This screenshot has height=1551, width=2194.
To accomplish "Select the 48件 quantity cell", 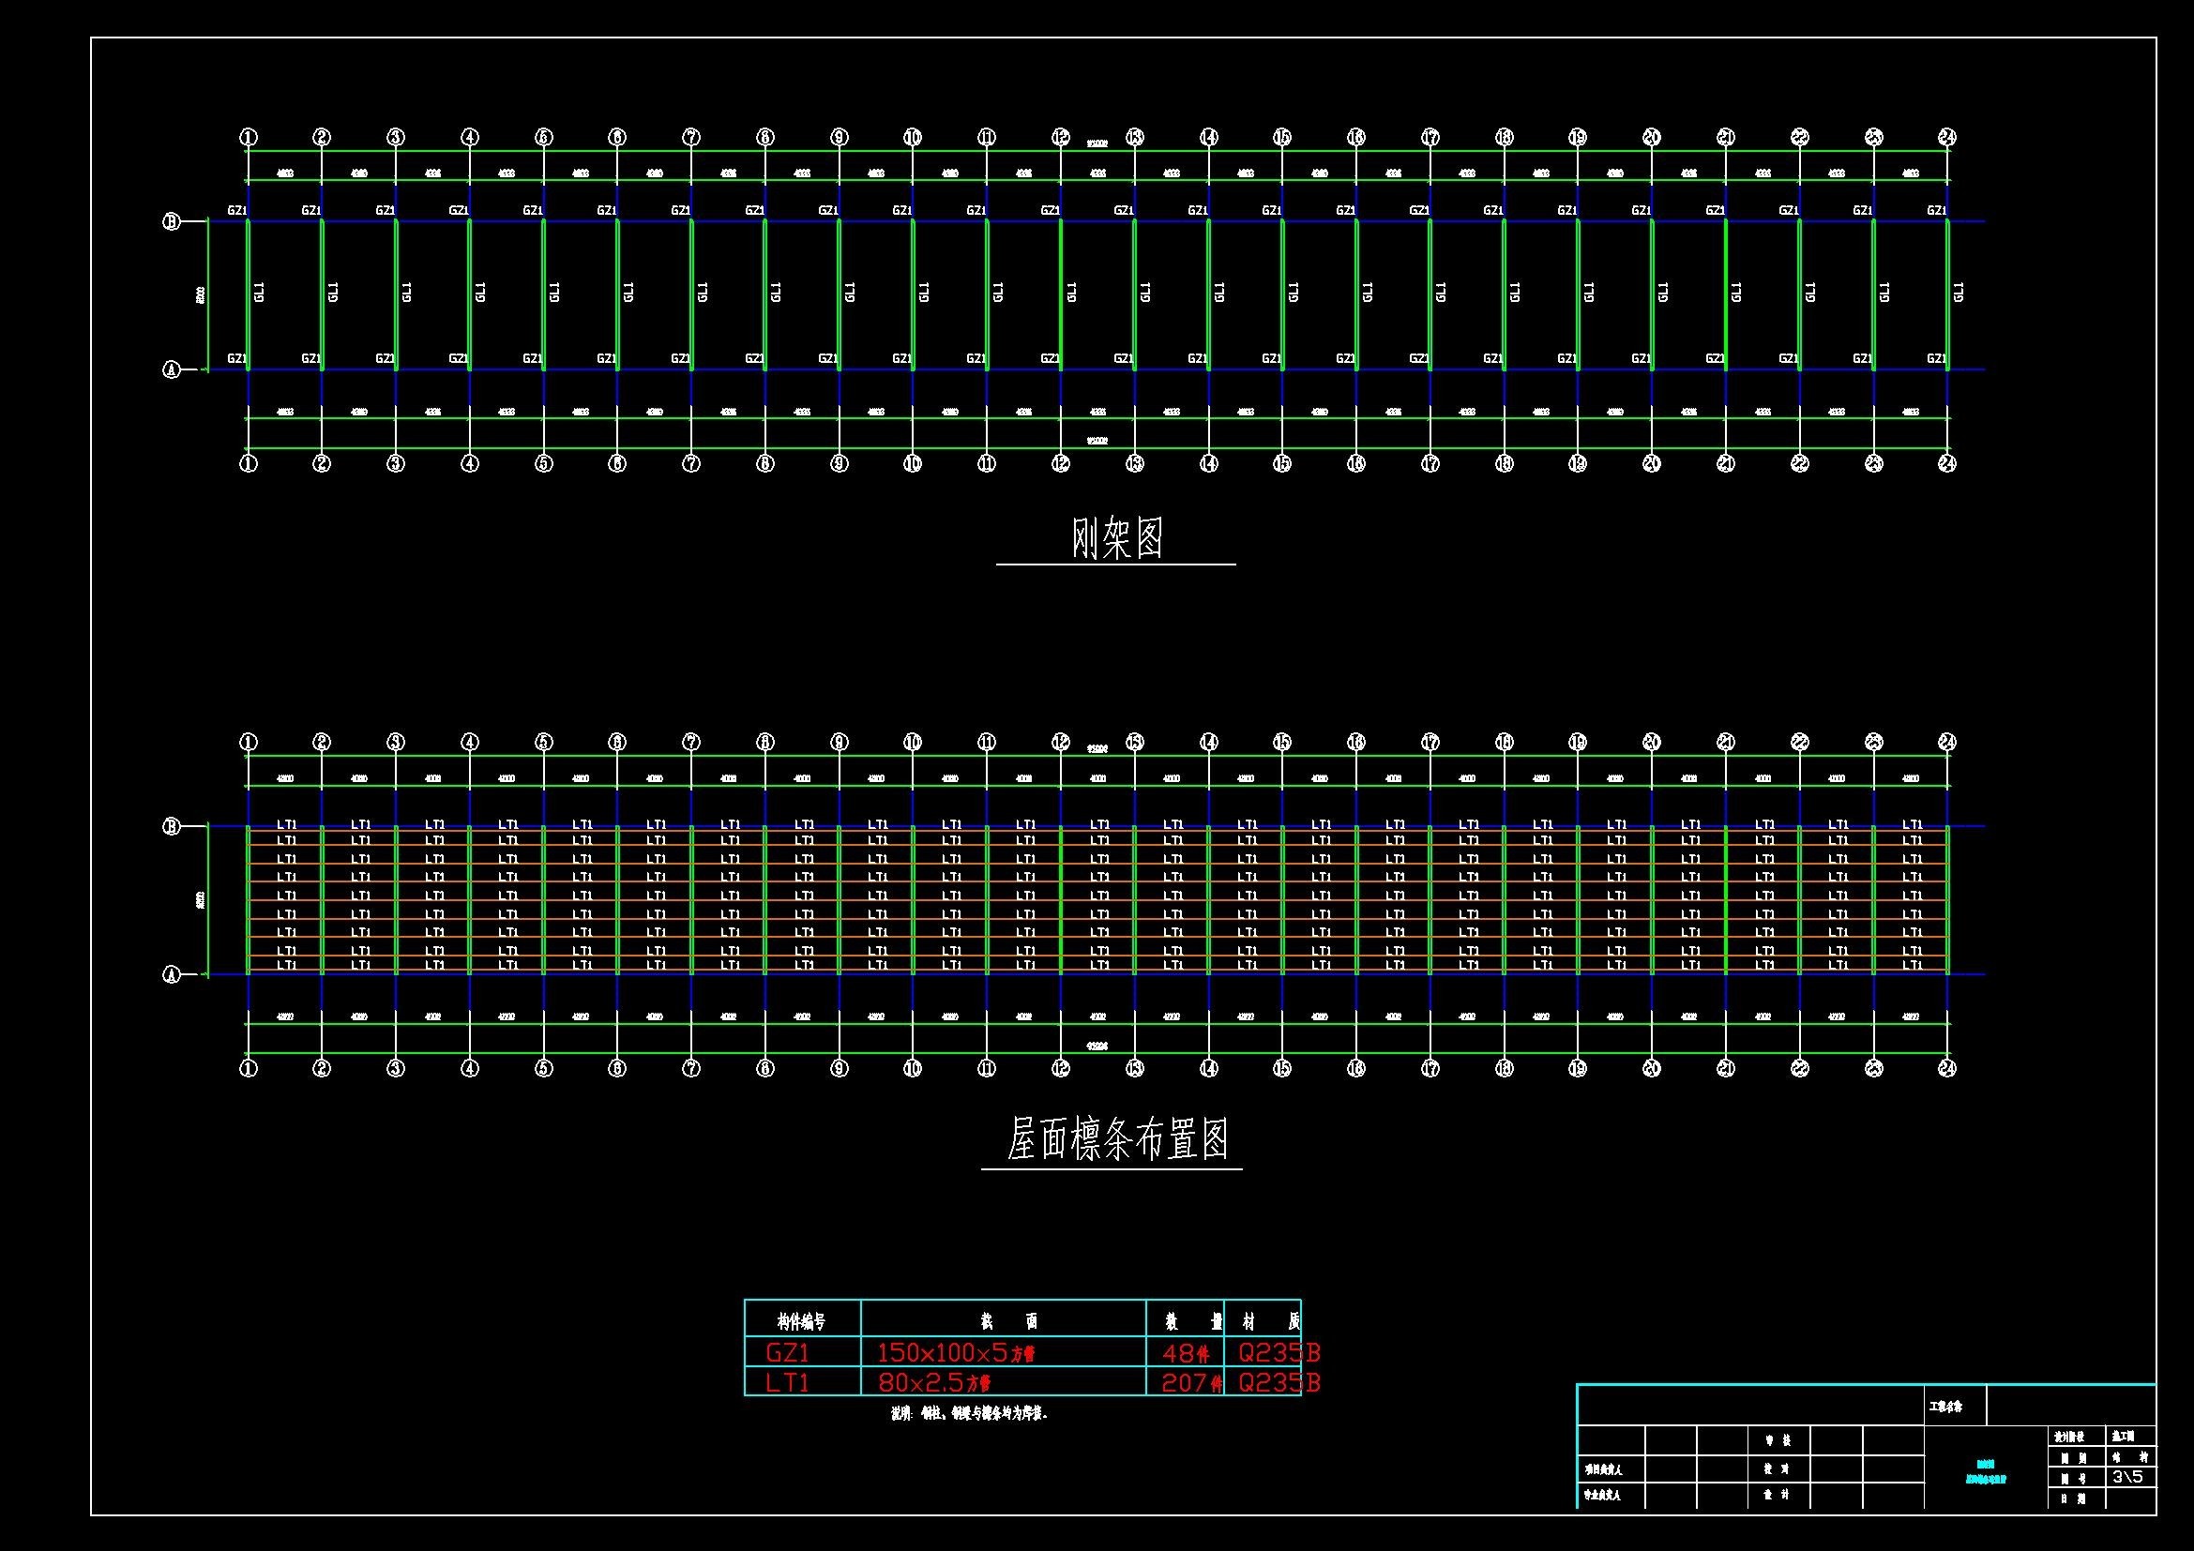I will [x=1186, y=1352].
